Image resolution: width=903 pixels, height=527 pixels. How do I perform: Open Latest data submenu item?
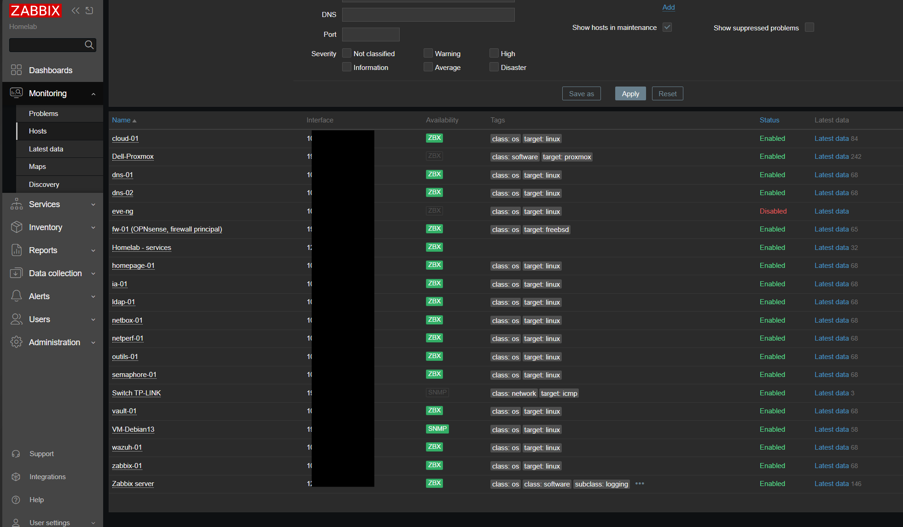pyautogui.click(x=60, y=149)
